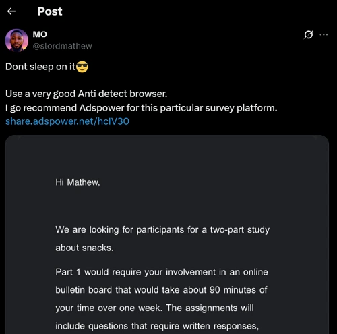The image size is (337, 334).
Task: Click the "Use a very good Anti detect browser" line
Action: point(86,94)
